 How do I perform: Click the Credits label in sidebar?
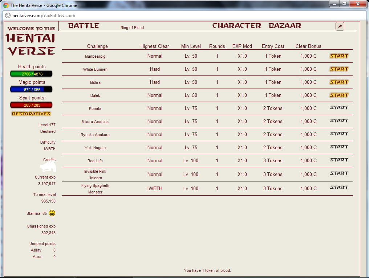point(49,160)
